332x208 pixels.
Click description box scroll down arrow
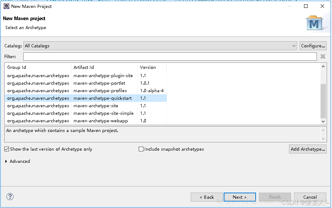pyautogui.click(x=323, y=139)
